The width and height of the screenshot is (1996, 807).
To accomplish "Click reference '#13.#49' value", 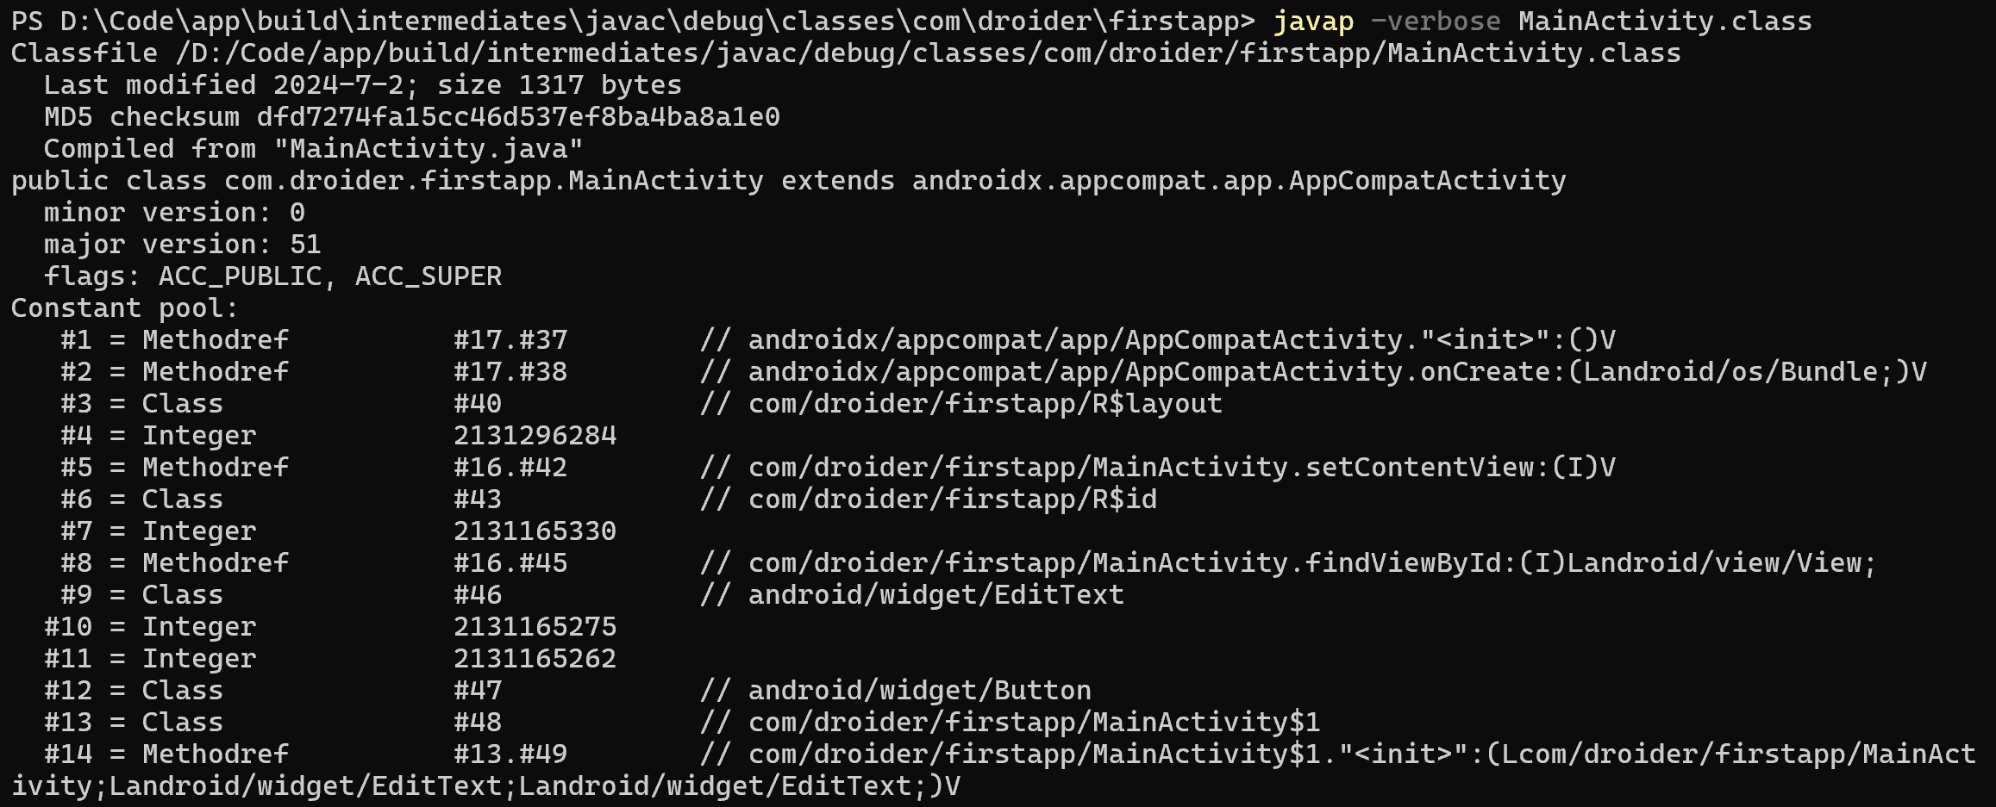I will [510, 754].
